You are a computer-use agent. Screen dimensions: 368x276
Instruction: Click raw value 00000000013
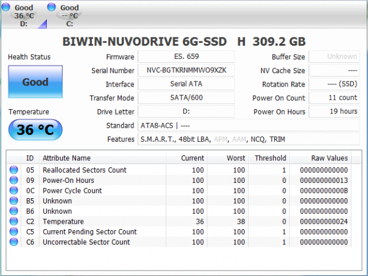(324, 180)
